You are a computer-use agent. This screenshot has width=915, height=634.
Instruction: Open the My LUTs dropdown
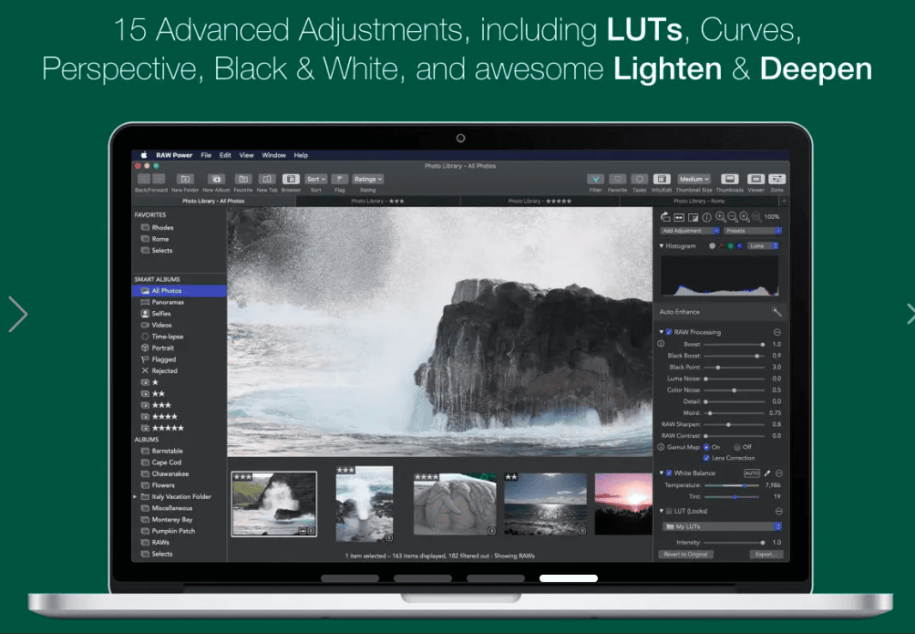721,526
